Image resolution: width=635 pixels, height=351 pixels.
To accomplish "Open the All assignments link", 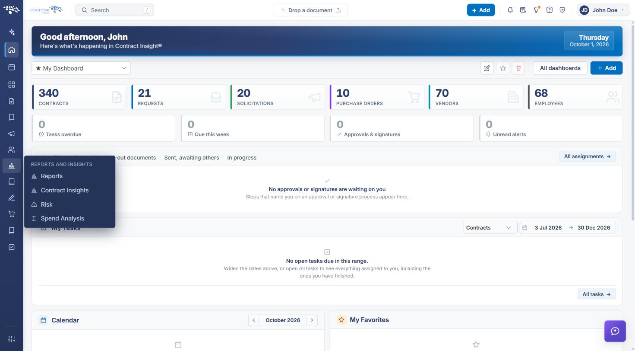I will (x=587, y=156).
